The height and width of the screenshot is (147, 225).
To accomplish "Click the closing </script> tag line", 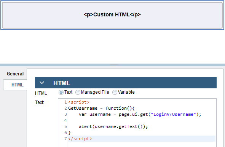I will [80, 139].
